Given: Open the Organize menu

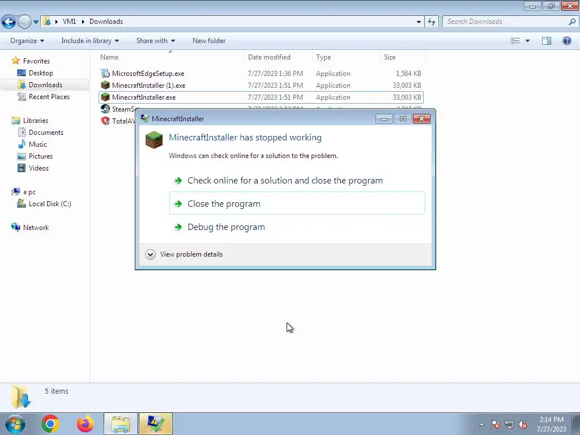Looking at the screenshot, I should tap(27, 41).
